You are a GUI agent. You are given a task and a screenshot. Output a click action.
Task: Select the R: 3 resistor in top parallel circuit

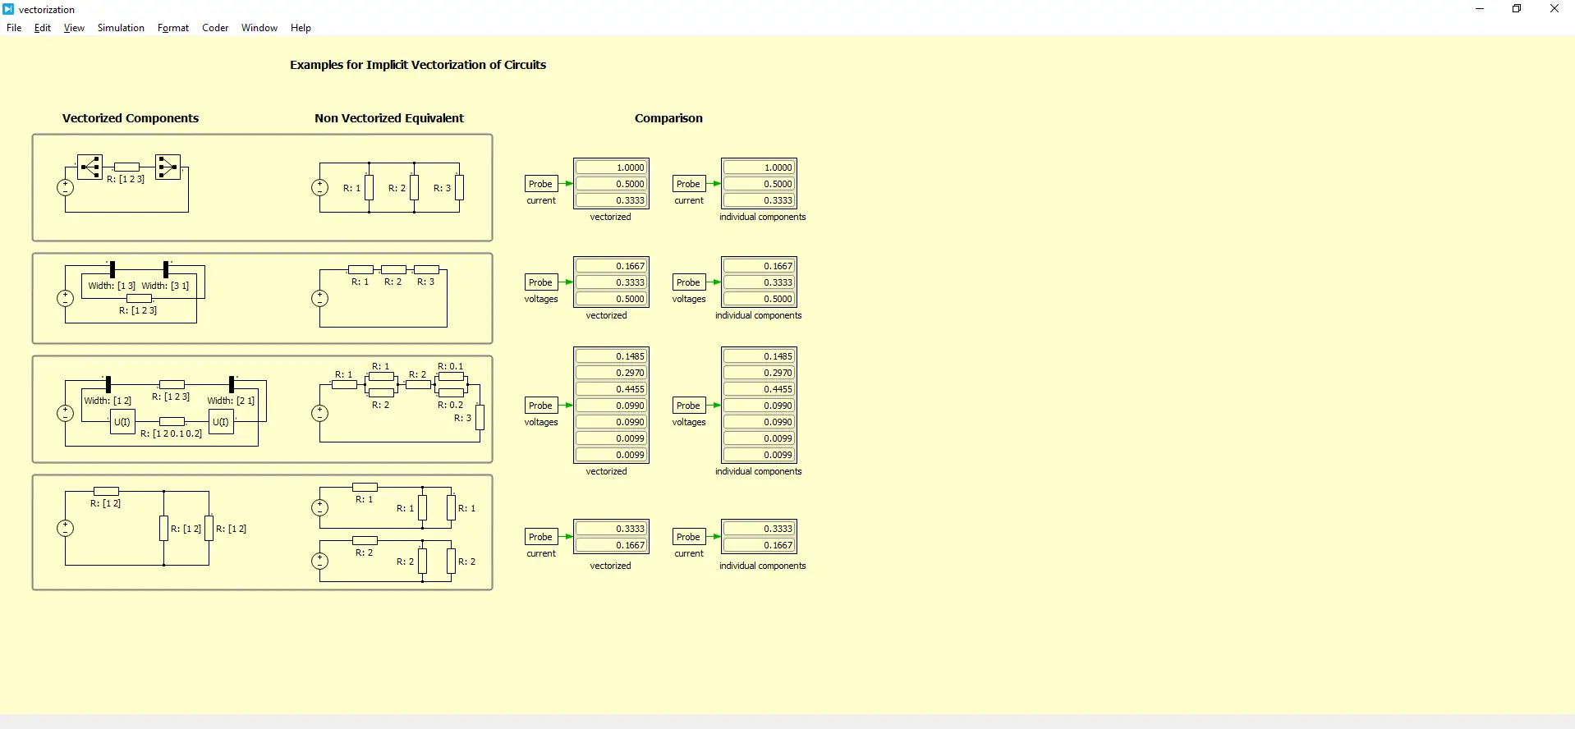tap(460, 188)
